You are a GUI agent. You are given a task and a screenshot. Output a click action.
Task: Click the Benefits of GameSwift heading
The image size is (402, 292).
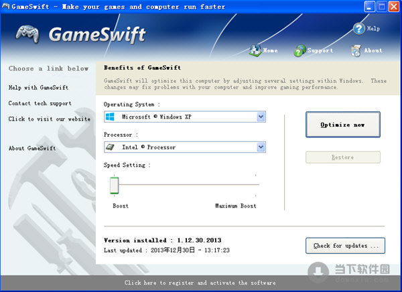[143, 68]
